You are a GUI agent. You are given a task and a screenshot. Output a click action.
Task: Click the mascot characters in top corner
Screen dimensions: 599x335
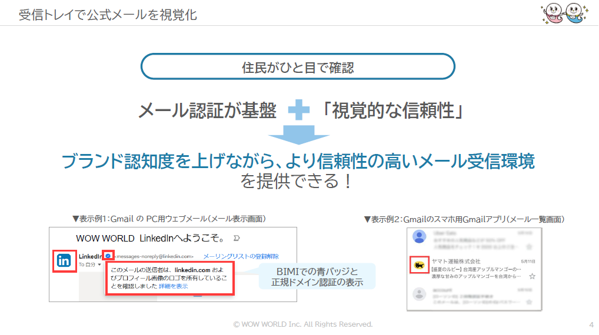564,14
